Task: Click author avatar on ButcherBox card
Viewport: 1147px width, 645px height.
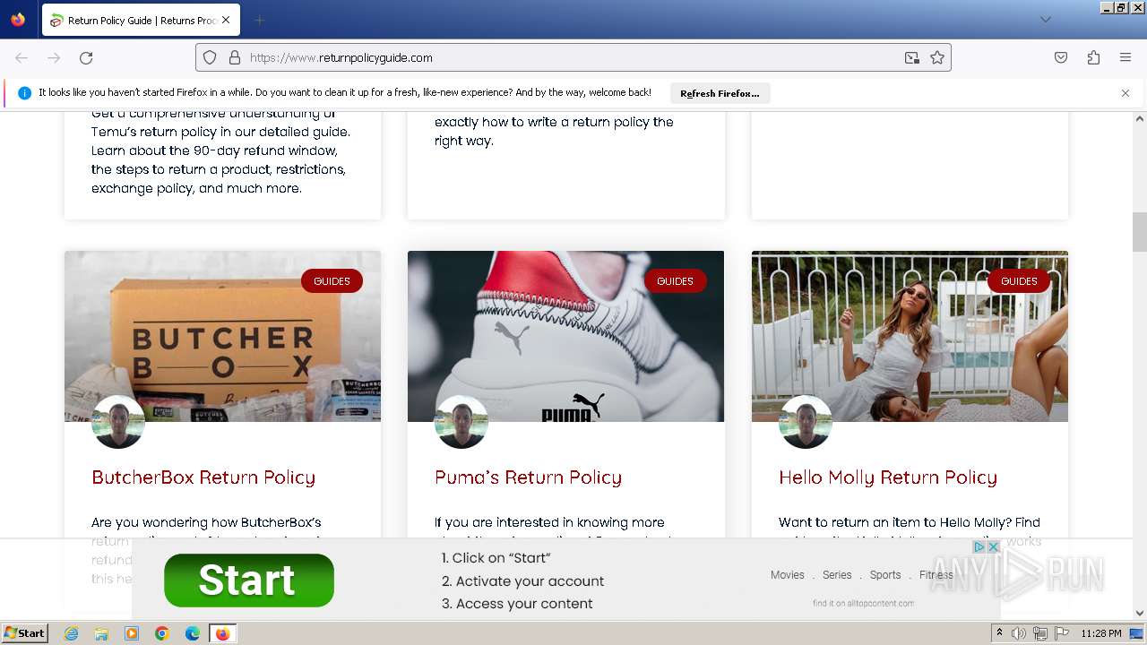Action: pyautogui.click(x=118, y=422)
